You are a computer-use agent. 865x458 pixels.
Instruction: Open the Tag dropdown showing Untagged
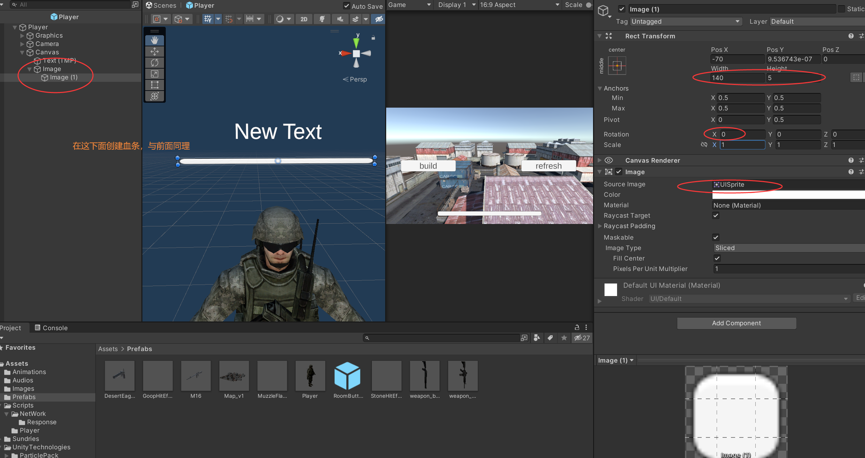(686, 22)
